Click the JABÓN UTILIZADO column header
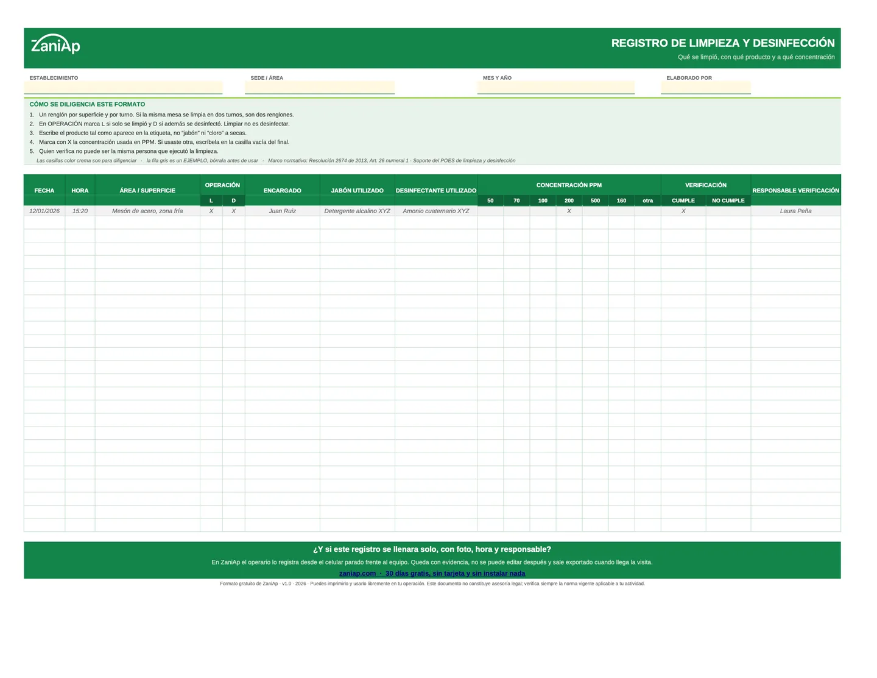 (x=357, y=191)
